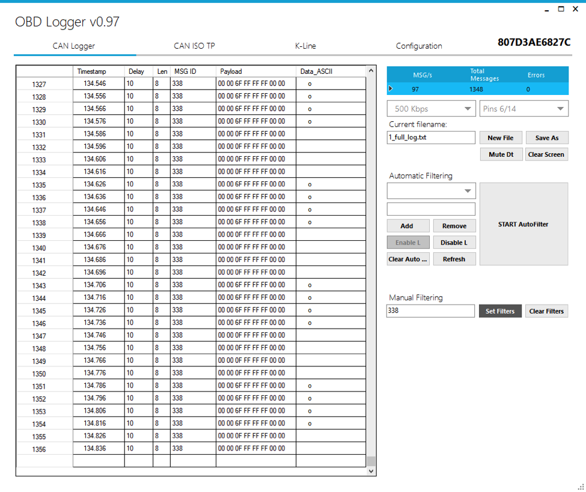Click the New File button
The height and width of the screenshot is (492, 586).
point(501,138)
